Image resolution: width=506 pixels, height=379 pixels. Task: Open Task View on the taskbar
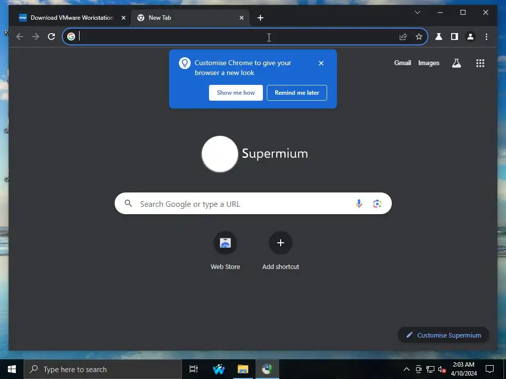(194, 369)
